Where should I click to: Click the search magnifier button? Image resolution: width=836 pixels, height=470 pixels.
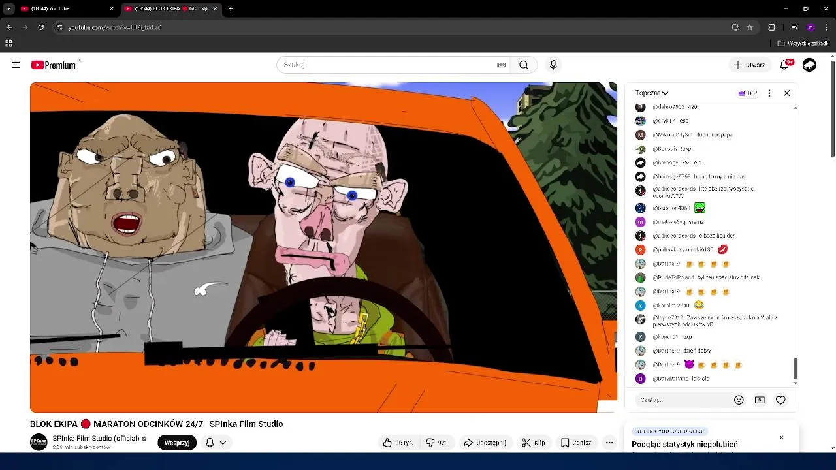pyautogui.click(x=524, y=65)
